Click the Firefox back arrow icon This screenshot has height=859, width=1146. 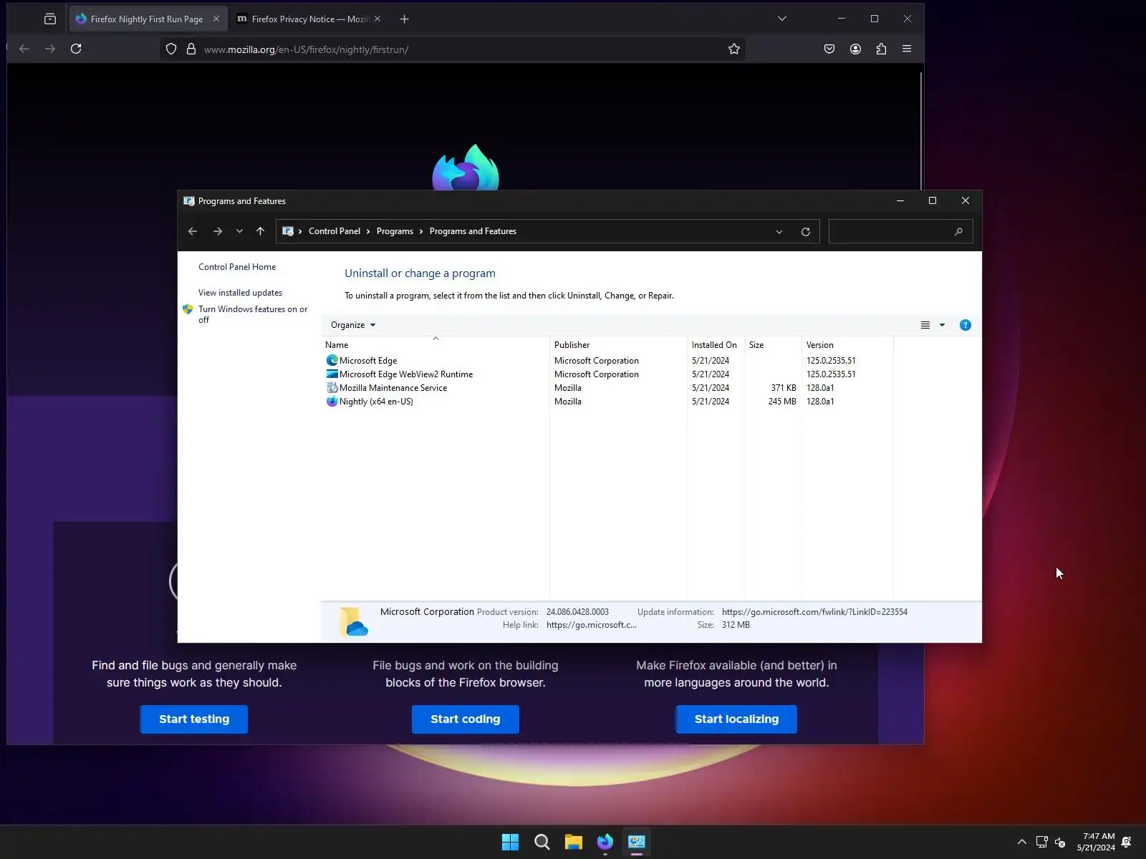click(x=24, y=49)
